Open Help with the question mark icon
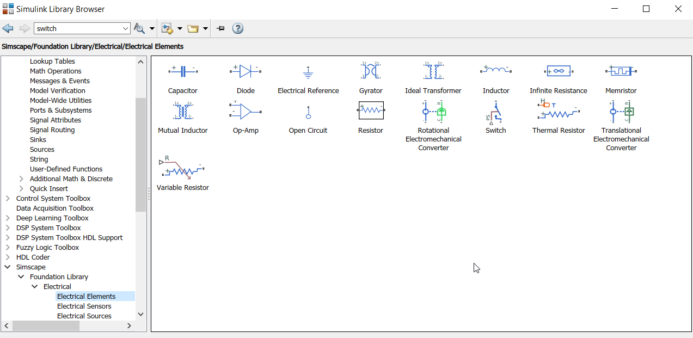Screen dimensions: 693x338 click(238, 28)
